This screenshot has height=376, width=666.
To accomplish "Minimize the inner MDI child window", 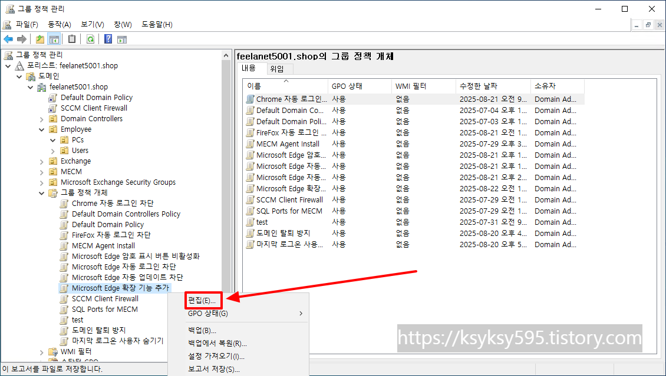I will point(637,25).
